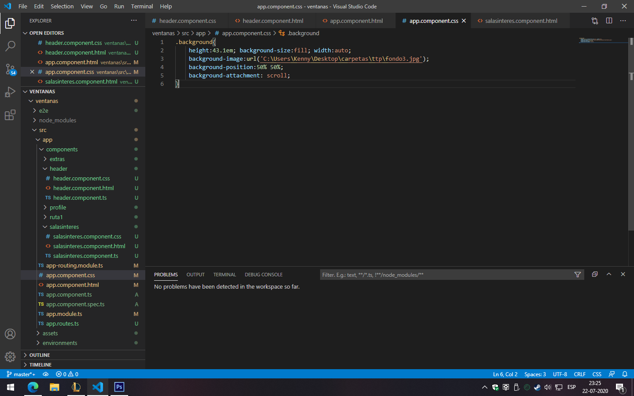Open Photoshop from taskbar
The height and width of the screenshot is (396, 634).
coord(119,387)
